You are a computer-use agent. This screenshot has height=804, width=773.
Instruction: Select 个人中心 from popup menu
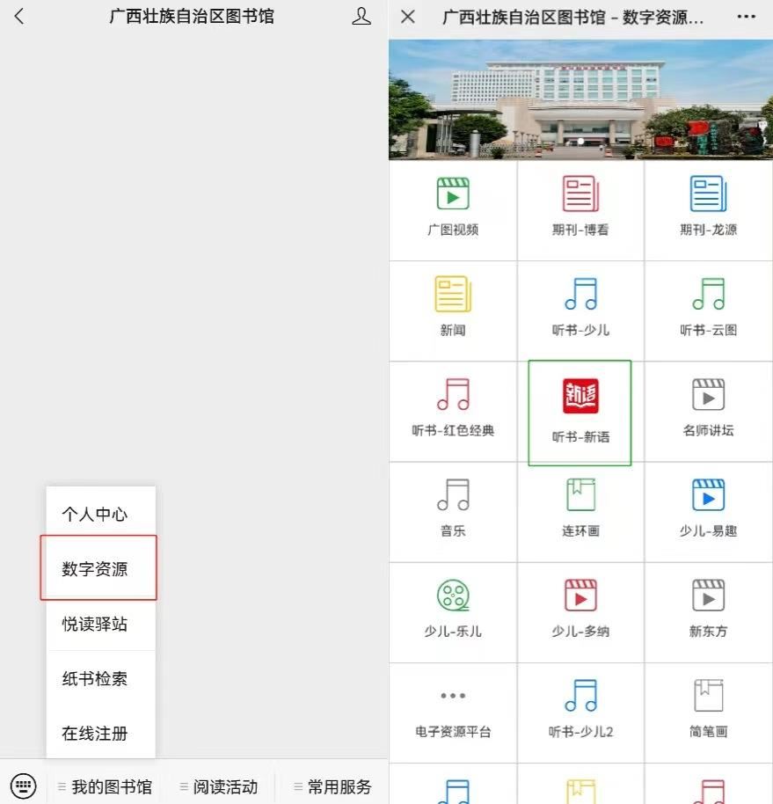[100, 514]
